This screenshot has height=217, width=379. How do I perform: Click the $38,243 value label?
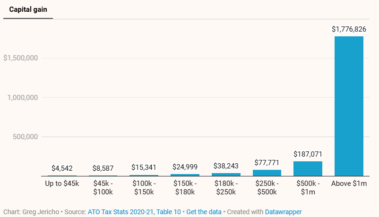226,166
